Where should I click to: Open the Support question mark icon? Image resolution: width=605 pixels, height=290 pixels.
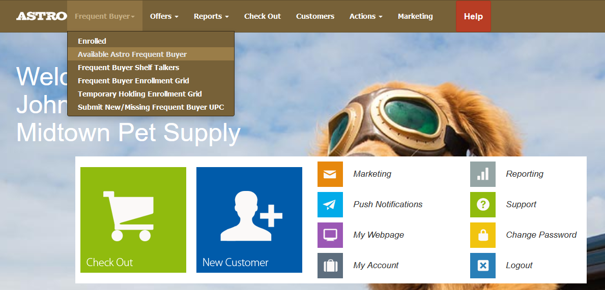pyautogui.click(x=482, y=205)
